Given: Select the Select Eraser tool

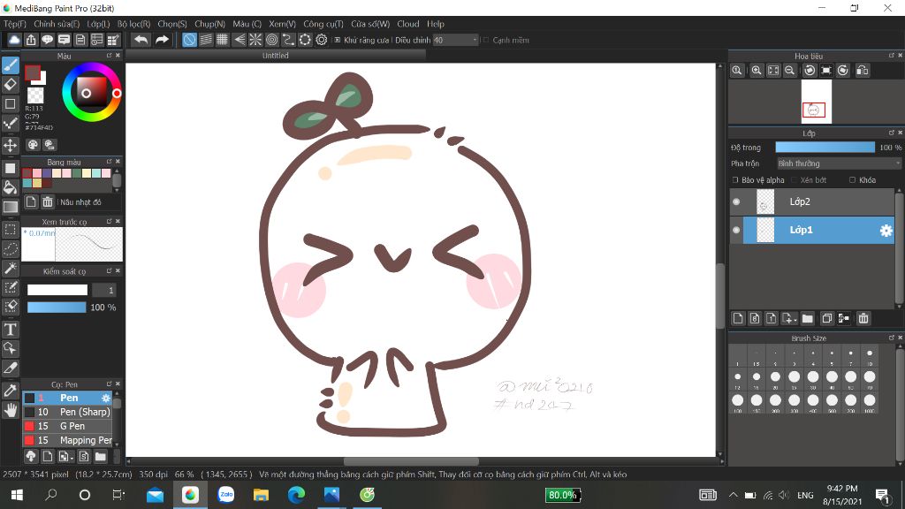Looking at the screenshot, I should pos(11,307).
